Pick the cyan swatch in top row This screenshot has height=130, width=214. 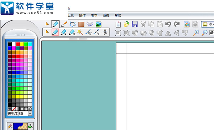click(x=30, y=44)
